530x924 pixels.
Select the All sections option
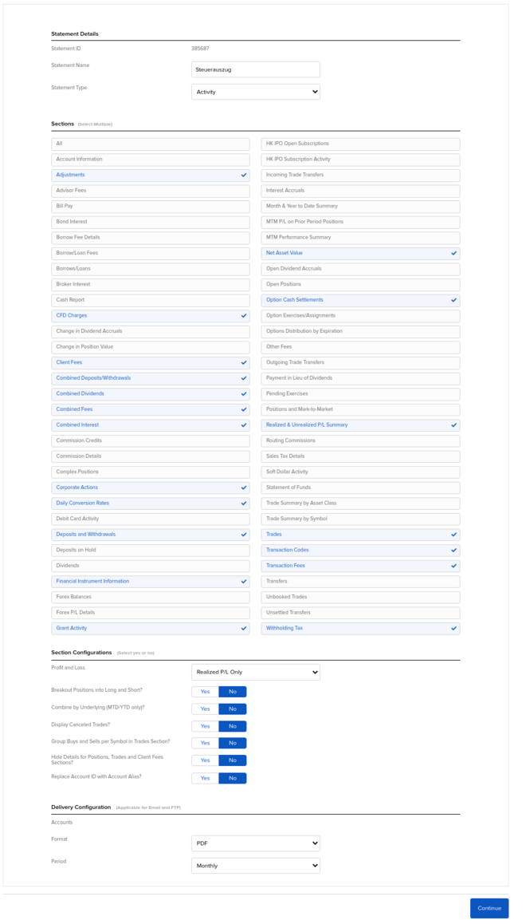point(150,144)
